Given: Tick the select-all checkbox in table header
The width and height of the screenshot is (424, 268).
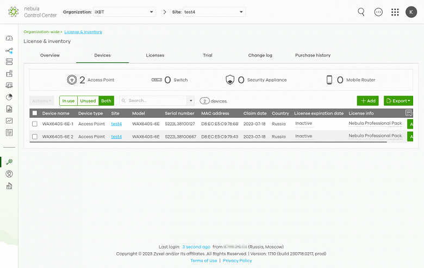Looking at the screenshot, I should coord(35,113).
